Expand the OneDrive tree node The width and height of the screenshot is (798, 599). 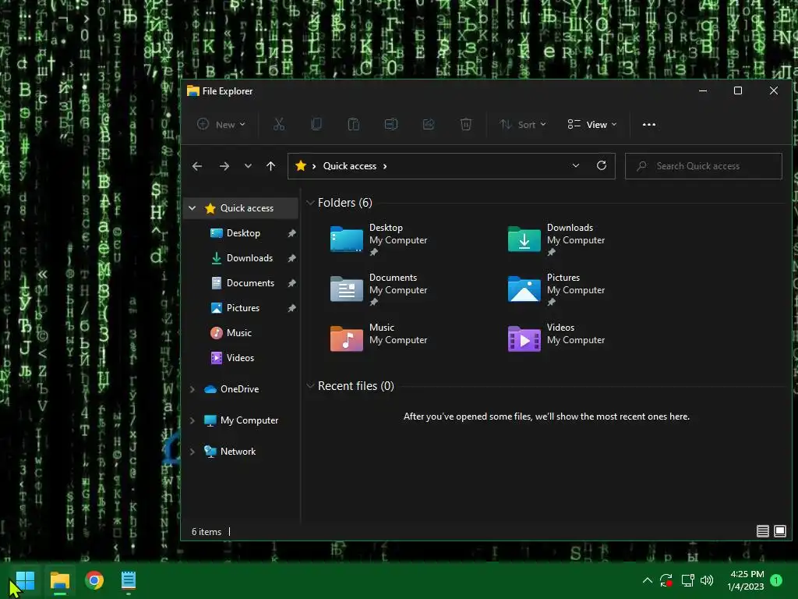point(192,389)
